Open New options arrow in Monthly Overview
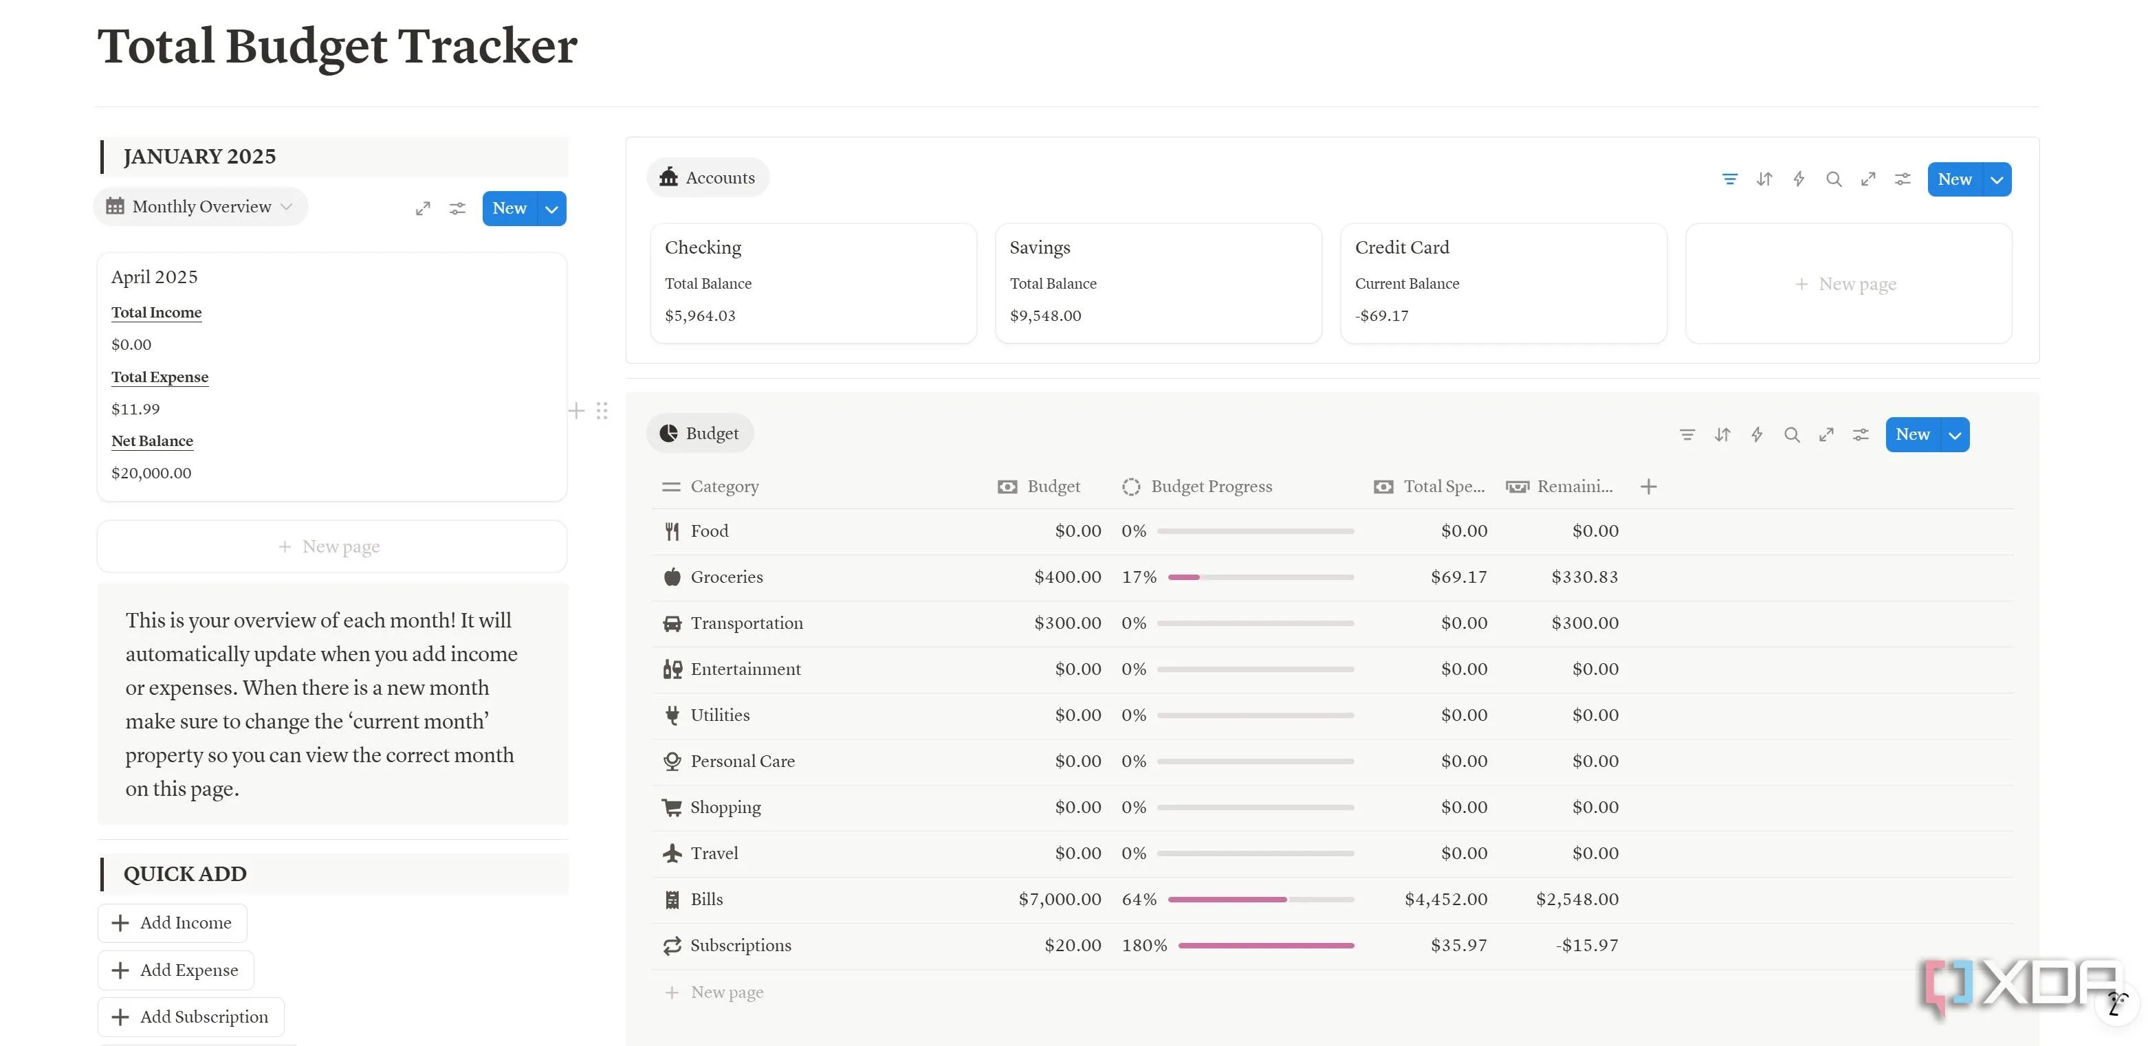Viewport: 2148px width, 1046px height. pyautogui.click(x=551, y=209)
